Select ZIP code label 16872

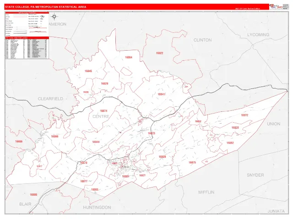(x=244, y=115)
